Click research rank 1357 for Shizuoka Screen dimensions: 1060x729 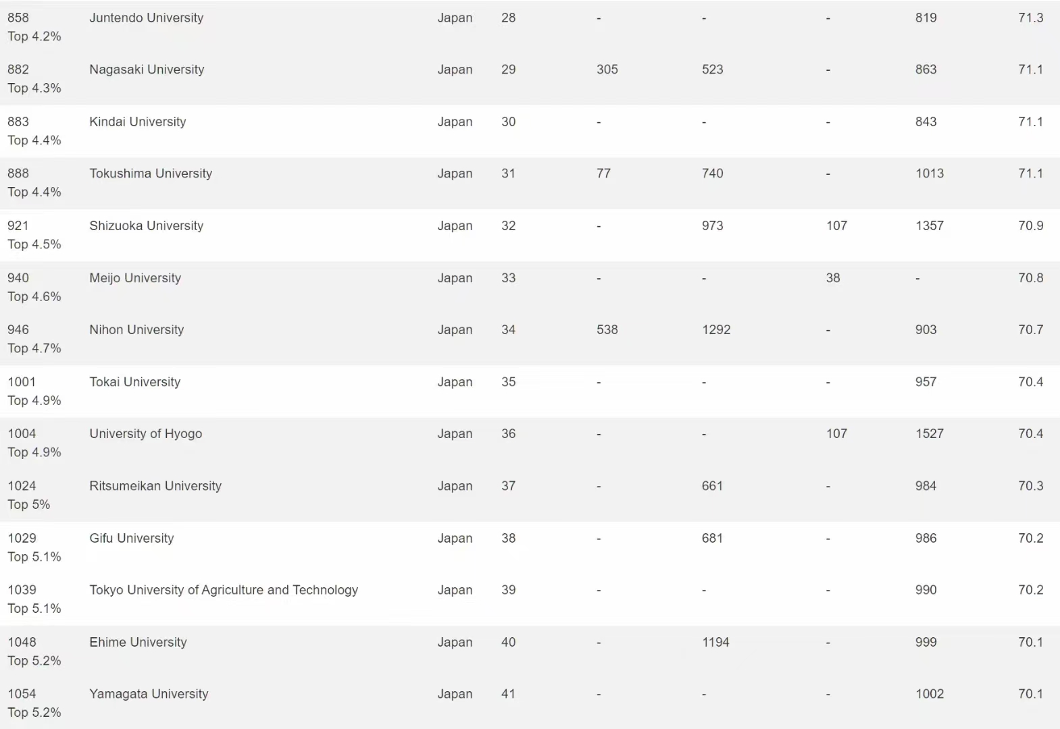pyautogui.click(x=929, y=226)
